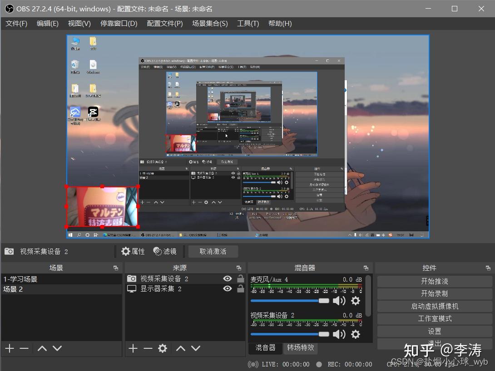Click the 来源 panel pop-out icon
This screenshot has height=371, width=495.
point(239,268)
